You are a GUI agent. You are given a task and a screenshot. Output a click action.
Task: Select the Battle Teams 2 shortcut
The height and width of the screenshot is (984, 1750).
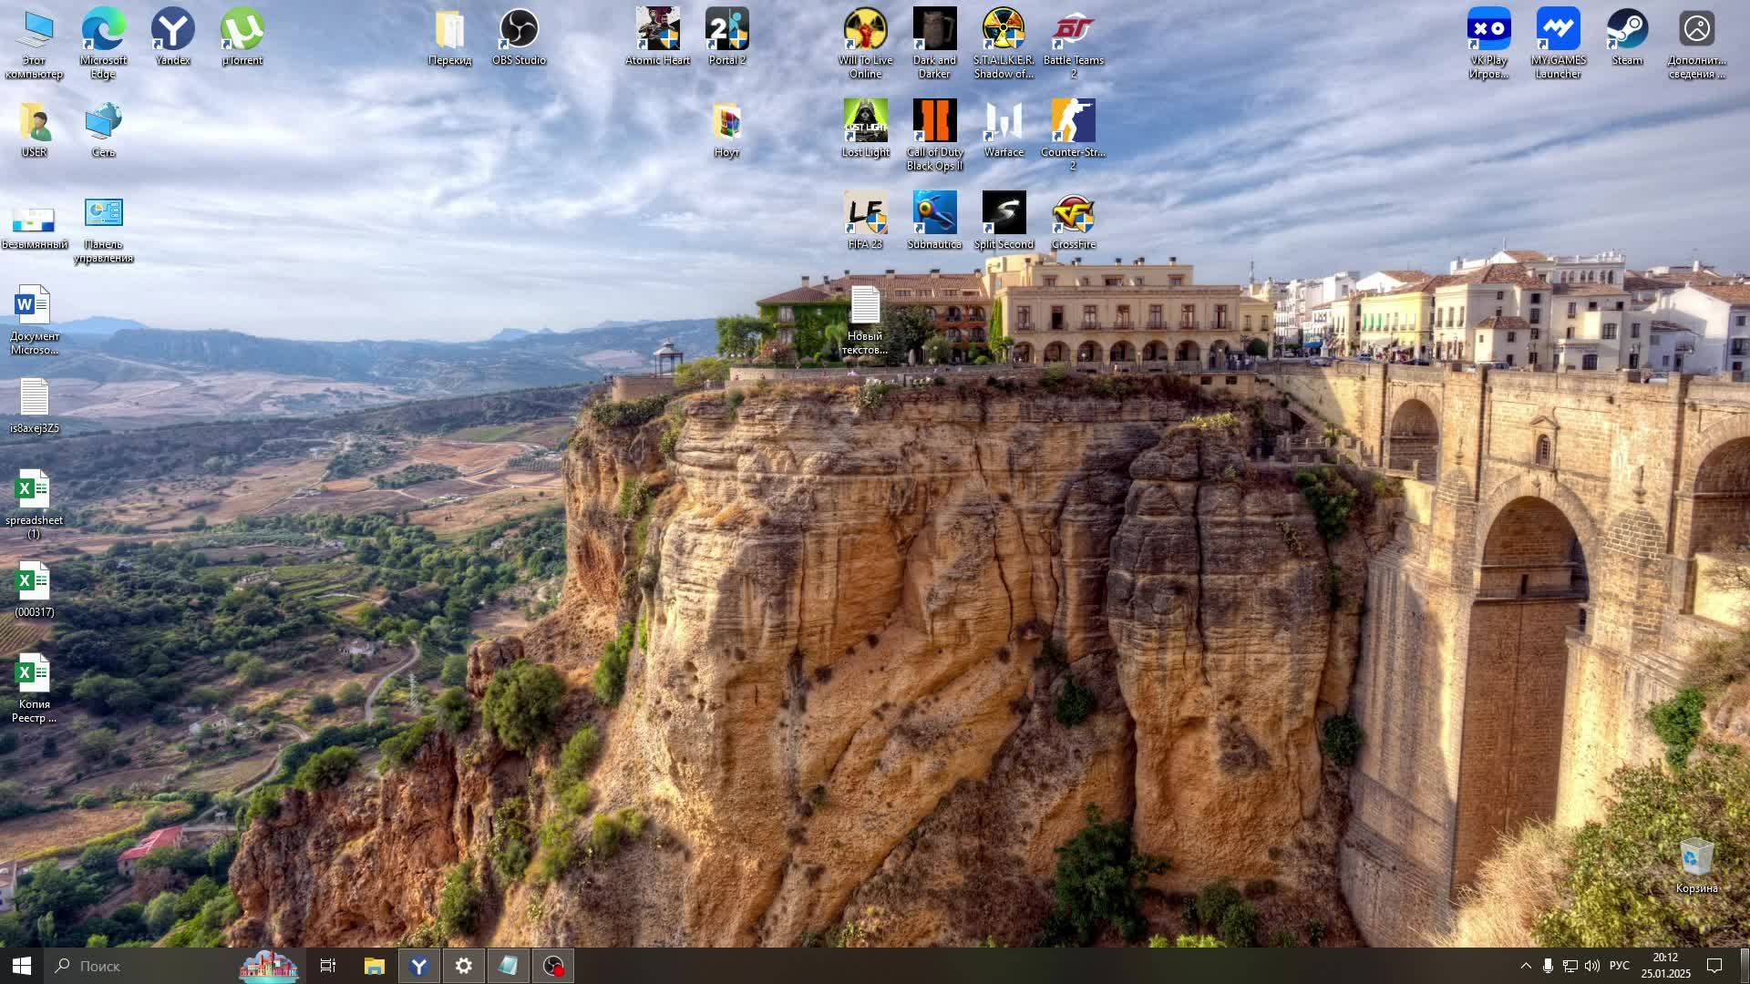click(1073, 44)
